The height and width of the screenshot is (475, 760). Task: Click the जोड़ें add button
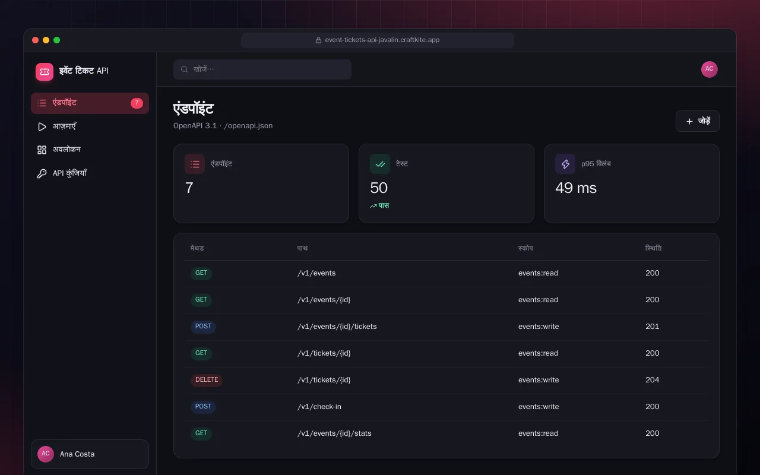[x=698, y=121]
